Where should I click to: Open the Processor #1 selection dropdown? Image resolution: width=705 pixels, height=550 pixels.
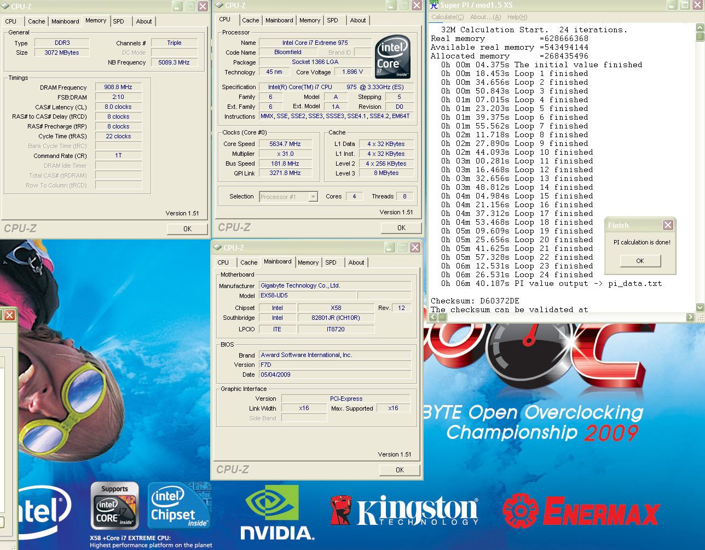coord(313,197)
